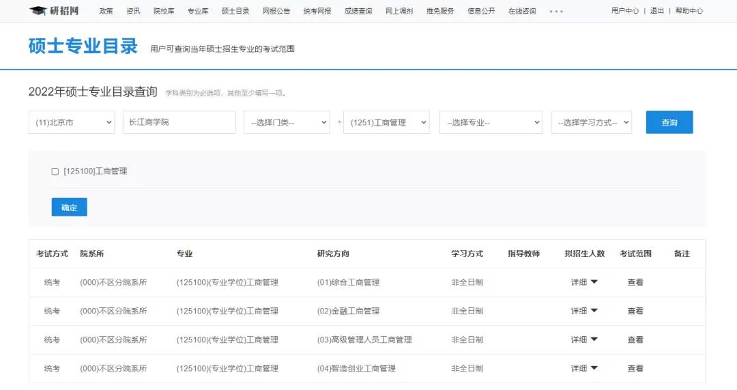This screenshot has height=390, width=737.
Task: Open 推免服务 navigation item
Action: tap(440, 11)
